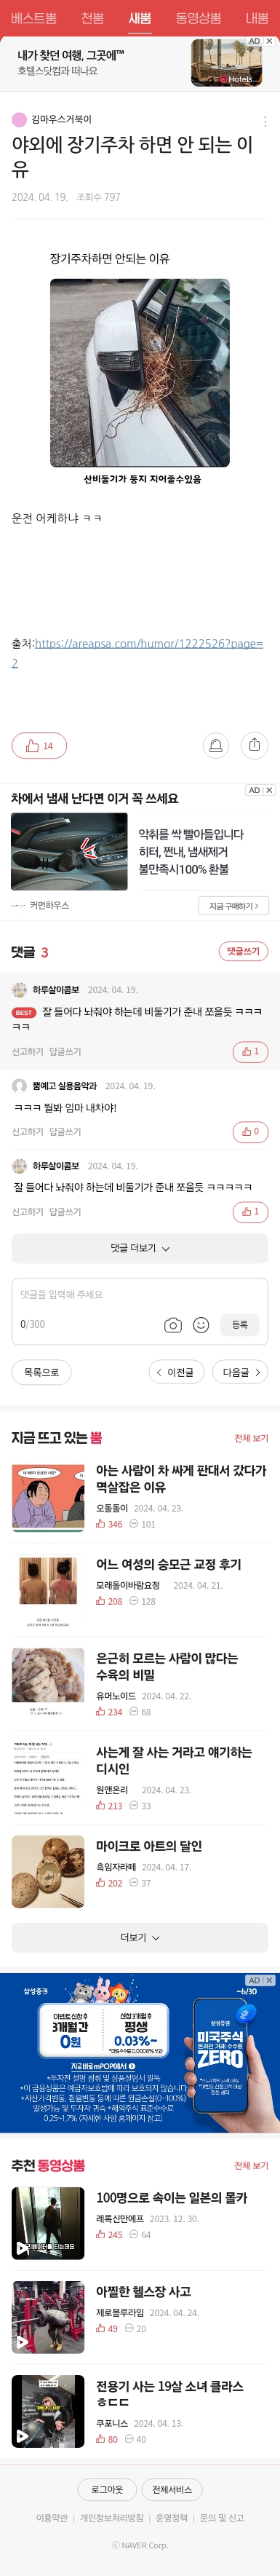Open 전체 보기 for trending posts
This screenshot has height=2576, width=280.
point(251,1437)
